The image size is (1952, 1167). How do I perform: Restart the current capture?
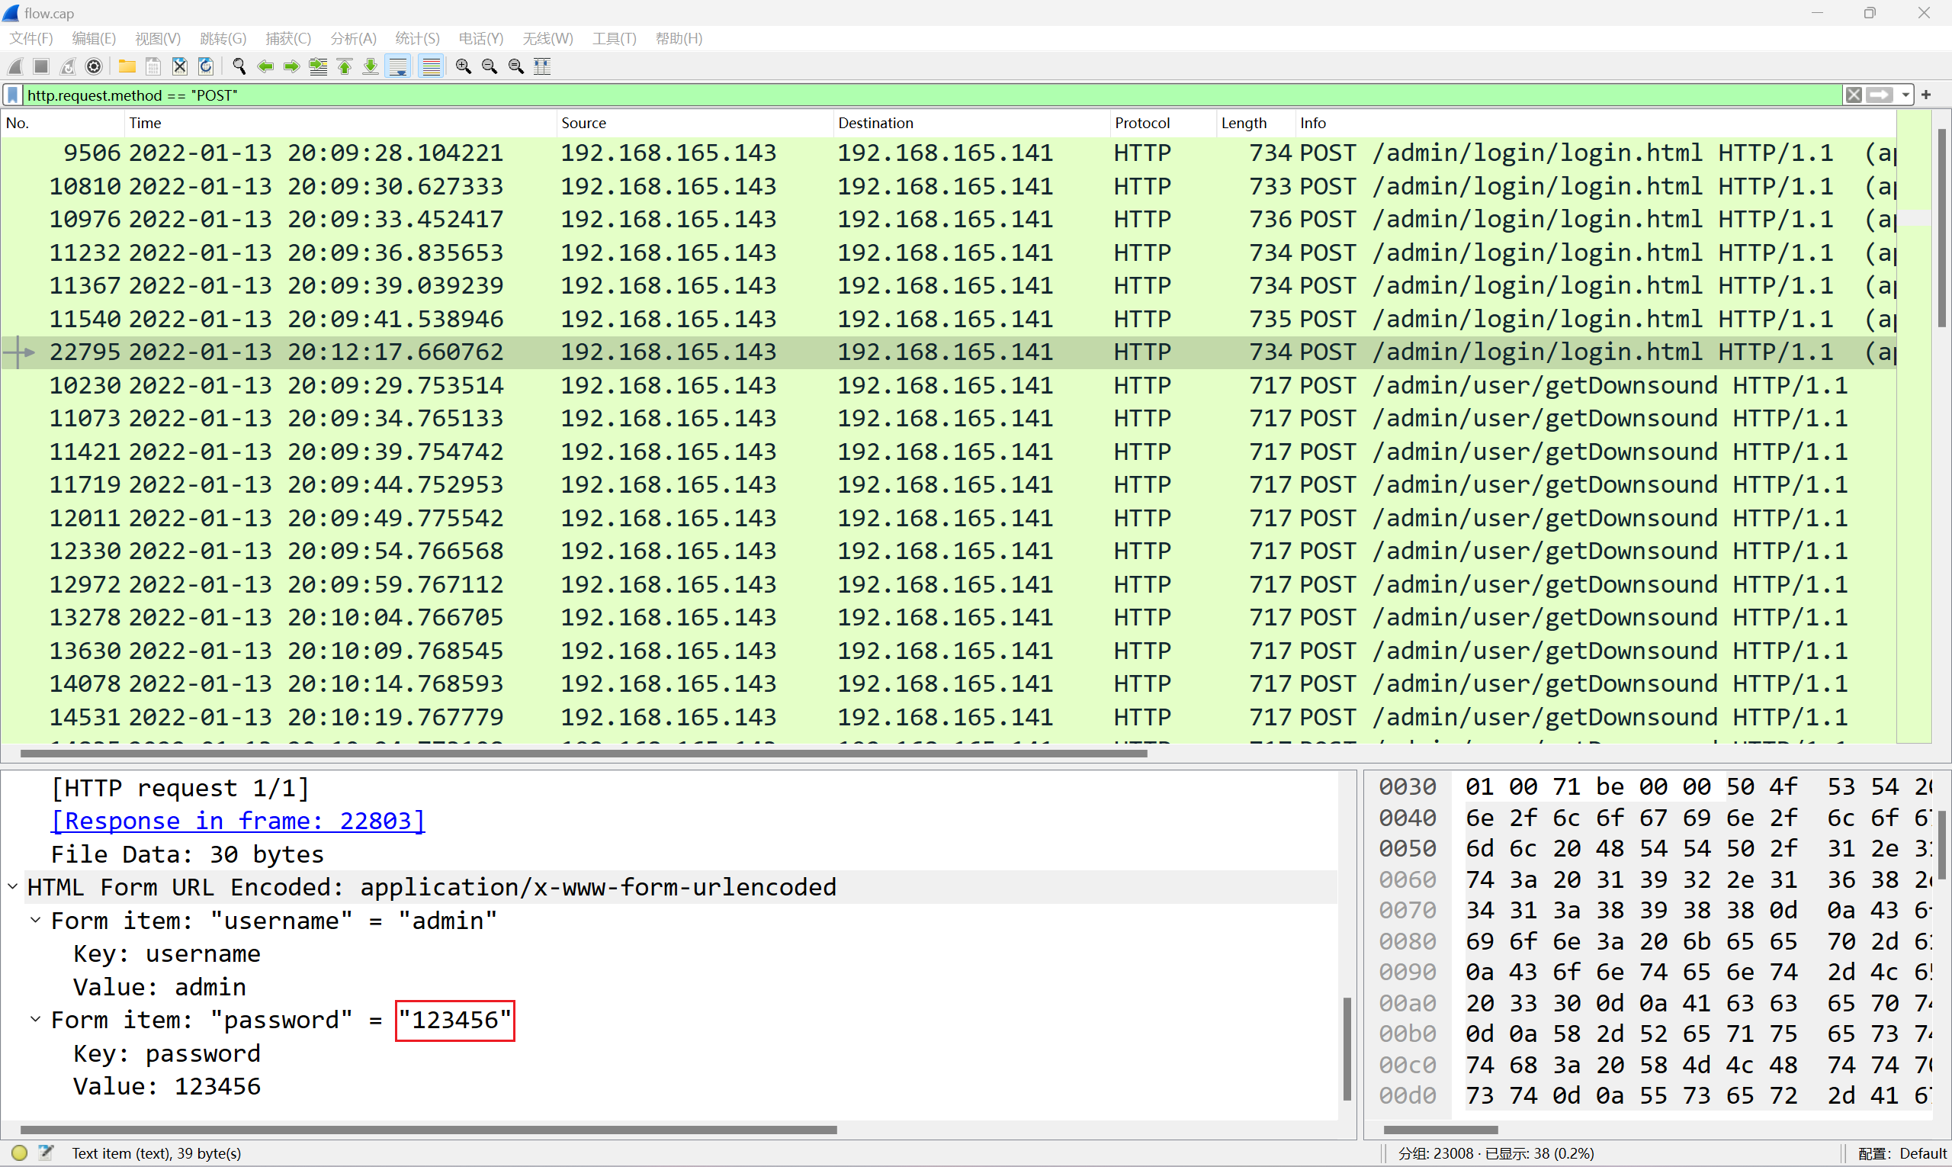click(68, 66)
